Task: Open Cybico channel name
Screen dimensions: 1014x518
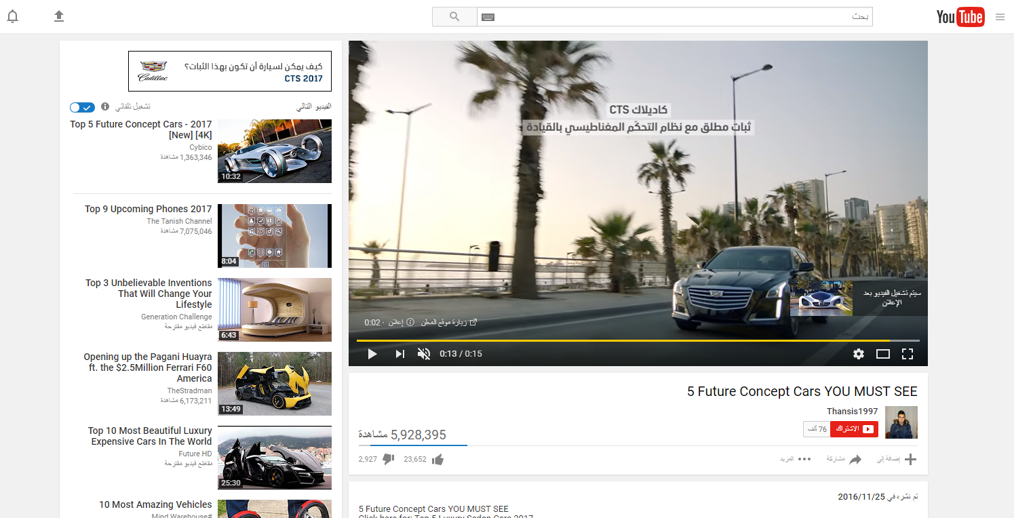Action: pyautogui.click(x=201, y=147)
